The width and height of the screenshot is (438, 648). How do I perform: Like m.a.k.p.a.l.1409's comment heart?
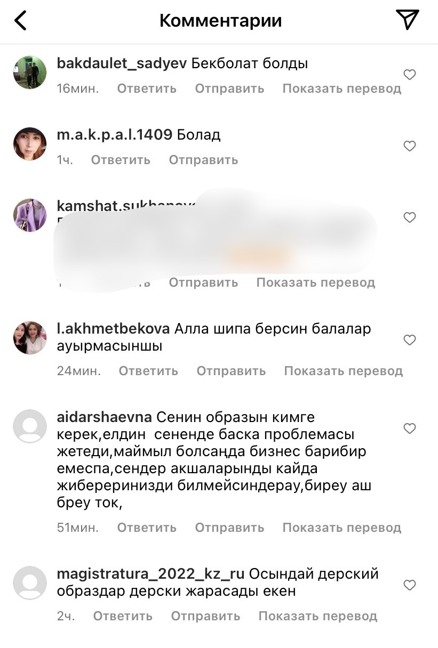[409, 146]
